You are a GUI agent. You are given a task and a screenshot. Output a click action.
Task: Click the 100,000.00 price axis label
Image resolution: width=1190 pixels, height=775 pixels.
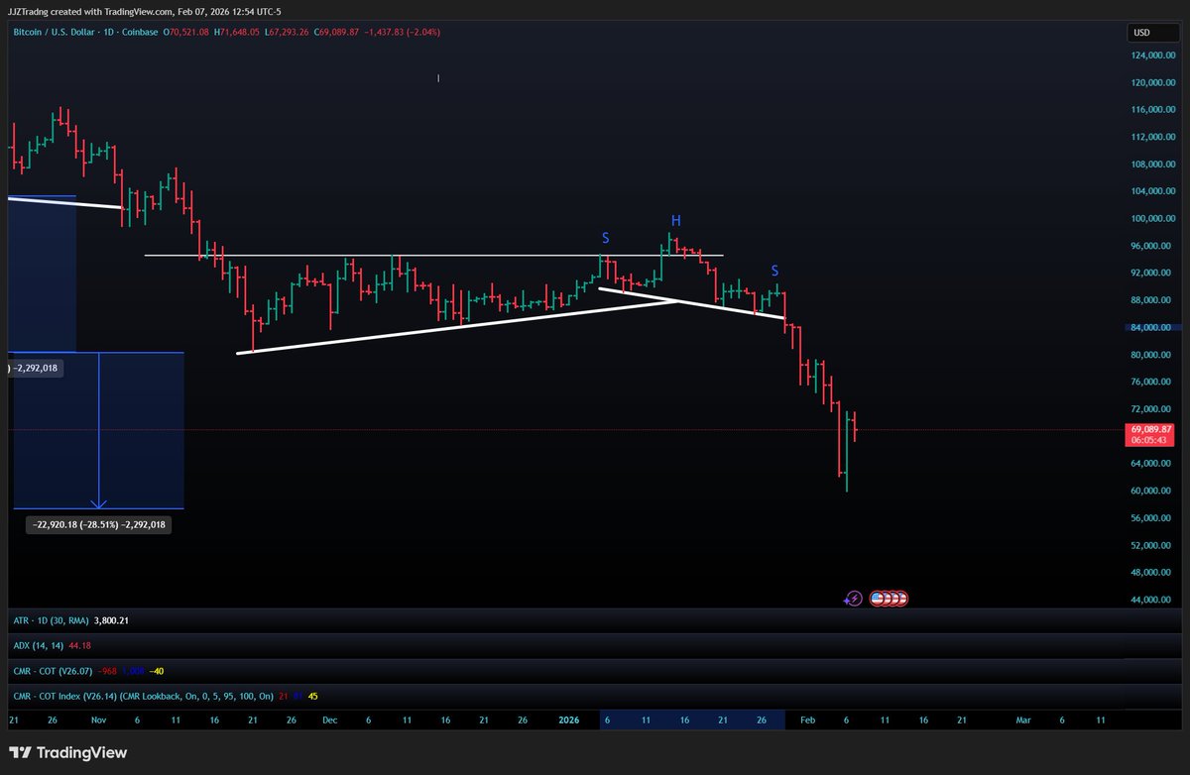(1152, 218)
